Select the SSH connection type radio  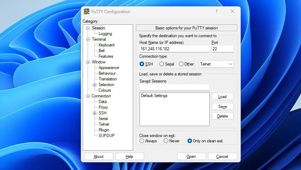pos(142,64)
